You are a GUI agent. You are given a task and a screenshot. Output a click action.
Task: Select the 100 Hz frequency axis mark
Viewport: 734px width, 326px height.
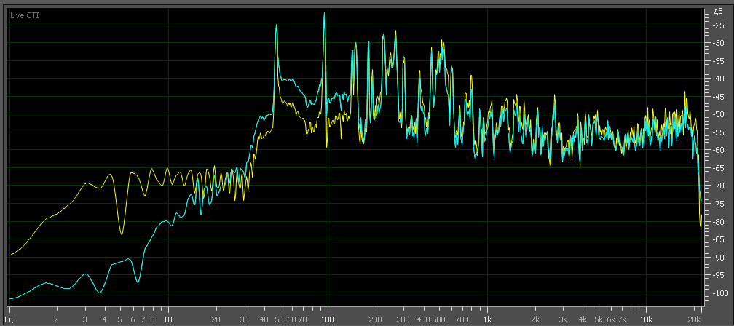328,319
